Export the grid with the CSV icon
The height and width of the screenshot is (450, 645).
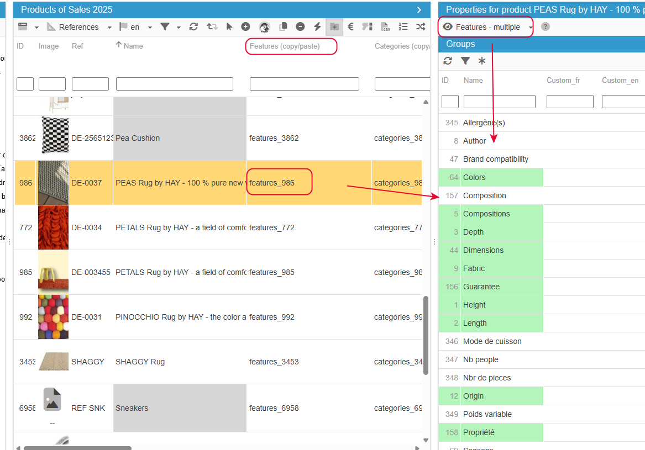click(x=385, y=27)
